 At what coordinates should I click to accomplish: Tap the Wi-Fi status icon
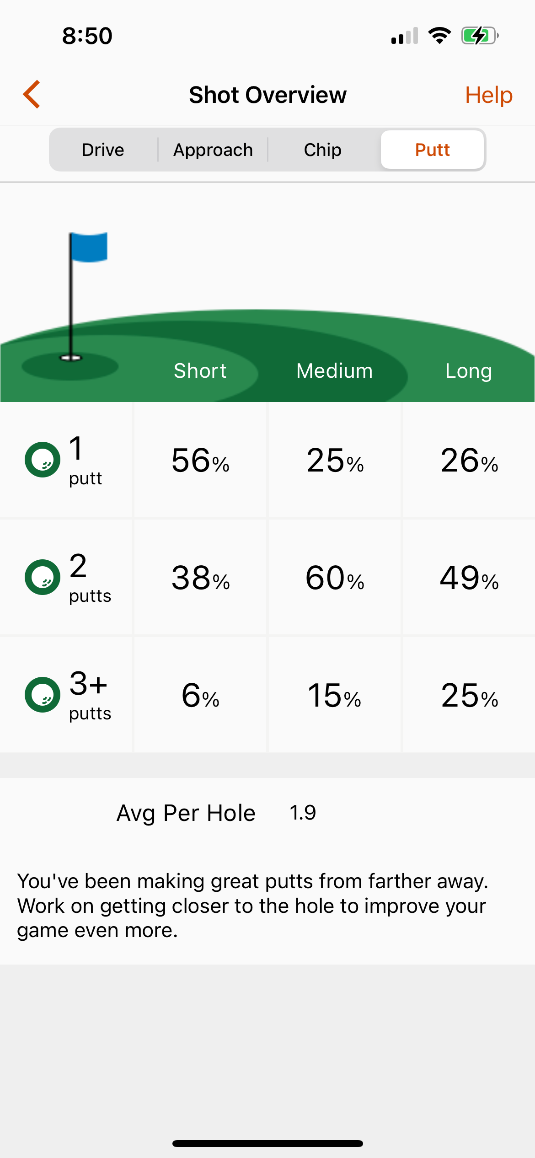(439, 36)
